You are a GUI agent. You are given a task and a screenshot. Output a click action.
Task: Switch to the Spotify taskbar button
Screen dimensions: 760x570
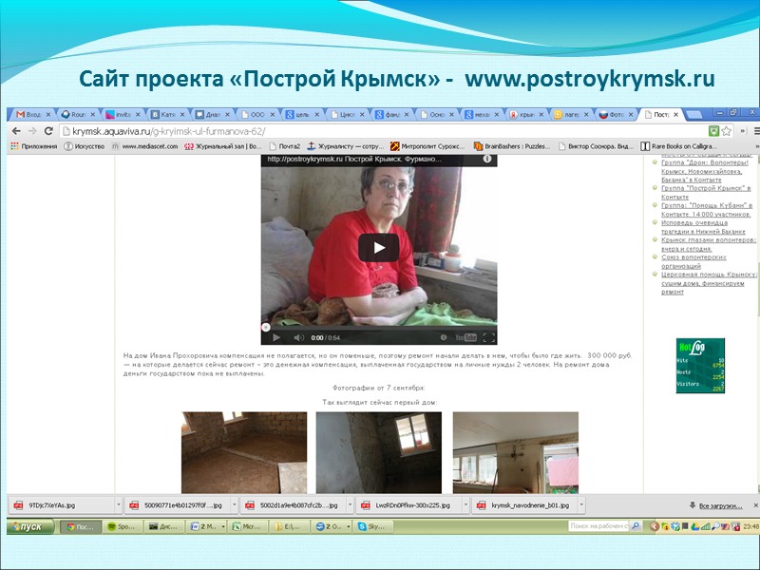tap(123, 526)
